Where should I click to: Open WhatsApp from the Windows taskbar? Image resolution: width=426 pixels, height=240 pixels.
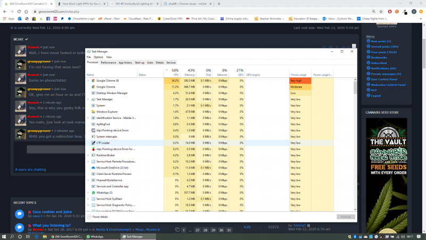pyautogui.click(x=94, y=236)
